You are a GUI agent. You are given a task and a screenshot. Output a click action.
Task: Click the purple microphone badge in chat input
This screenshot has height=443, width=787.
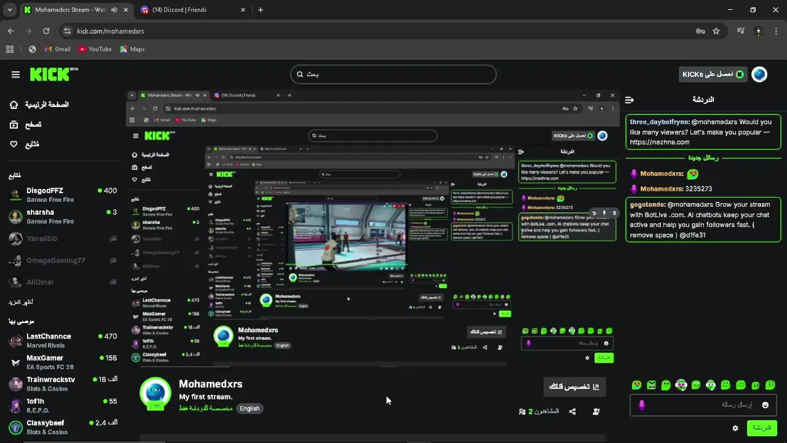[x=642, y=405]
